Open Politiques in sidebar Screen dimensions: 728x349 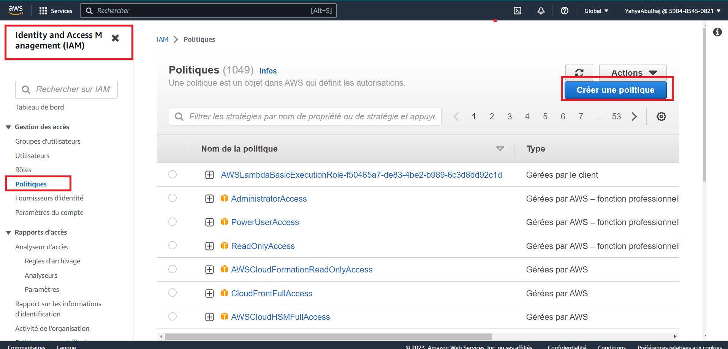point(31,184)
